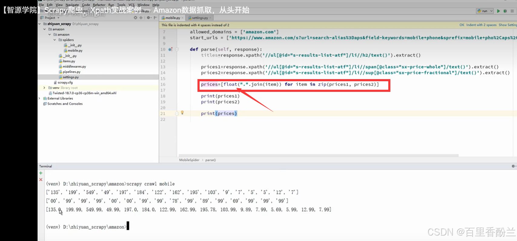Click the locate/scroll-from-source target icon
The width and height of the screenshot is (517, 241).
[x=135, y=18]
